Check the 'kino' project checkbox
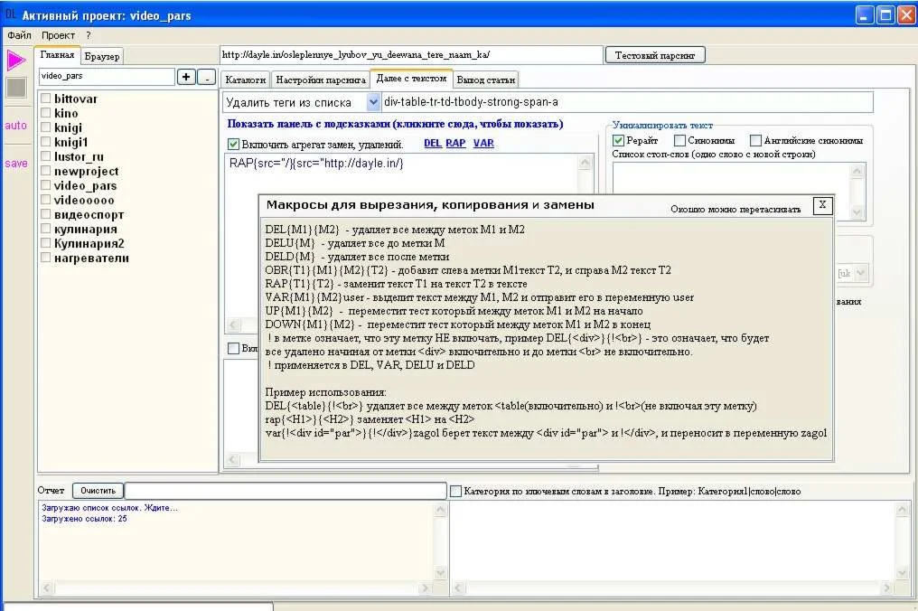918x611 pixels. click(x=46, y=113)
